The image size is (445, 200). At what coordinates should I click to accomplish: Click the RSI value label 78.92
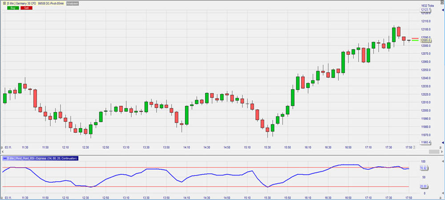click(424, 168)
